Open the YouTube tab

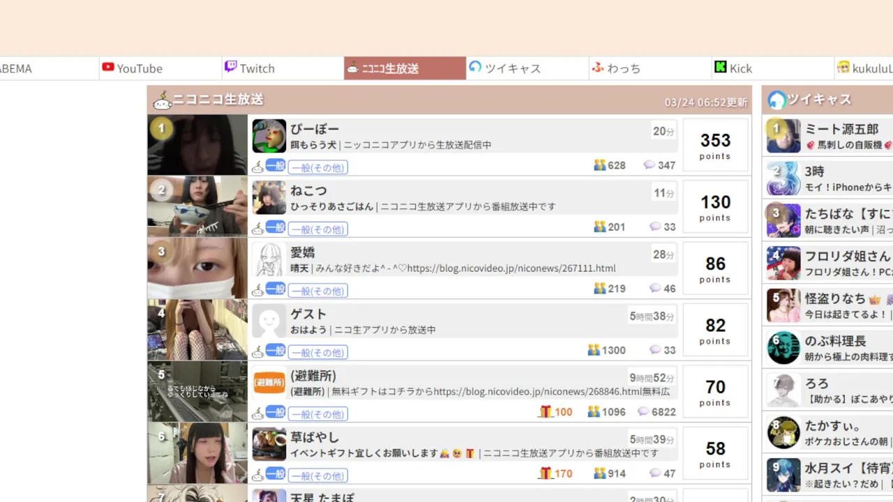click(x=160, y=68)
